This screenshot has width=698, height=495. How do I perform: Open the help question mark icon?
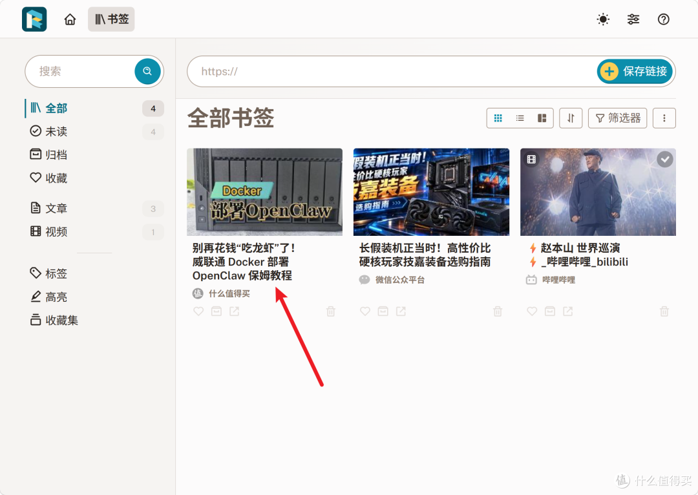click(x=663, y=19)
